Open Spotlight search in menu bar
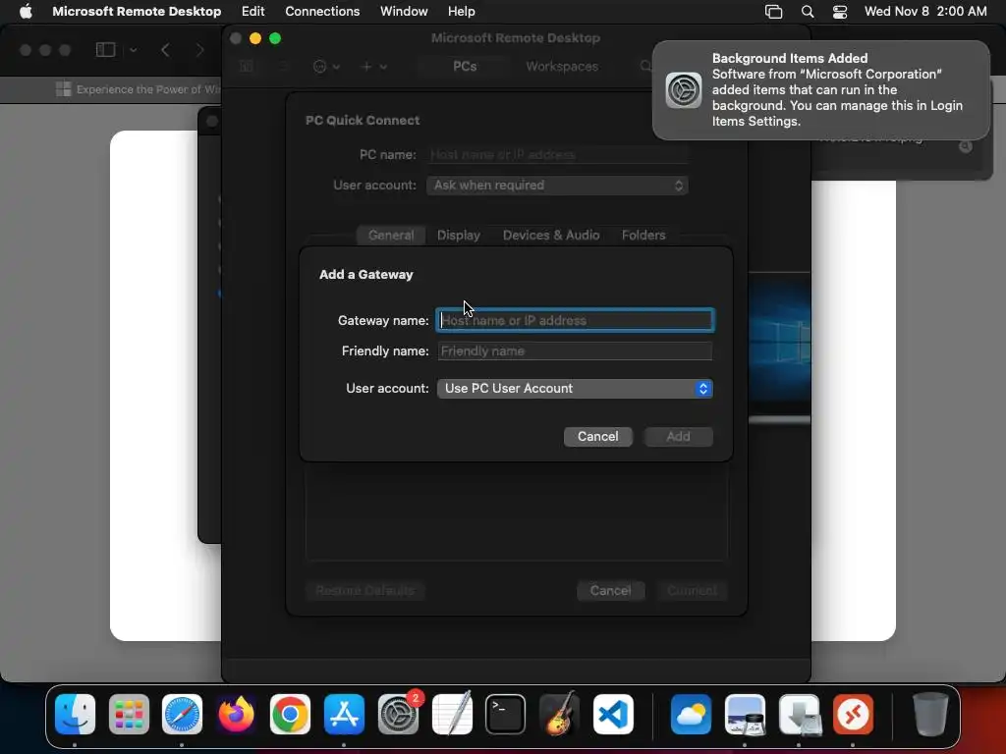This screenshot has height=754, width=1006. pyautogui.click(x=808, y=12)
